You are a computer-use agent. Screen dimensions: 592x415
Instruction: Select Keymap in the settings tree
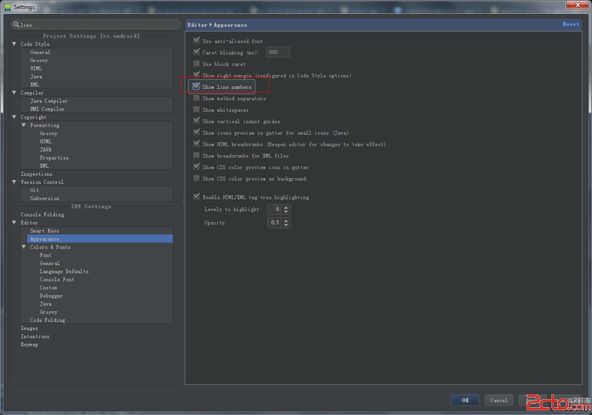click(29, 344)
